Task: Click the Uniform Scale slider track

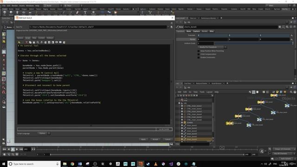Action: [253, 43]
